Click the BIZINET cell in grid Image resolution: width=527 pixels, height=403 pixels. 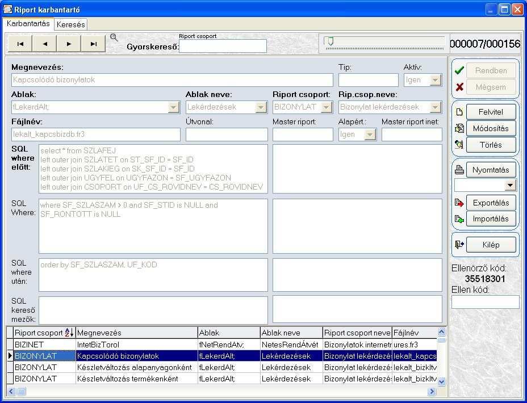pyautogui.click(x=44, y=345)
